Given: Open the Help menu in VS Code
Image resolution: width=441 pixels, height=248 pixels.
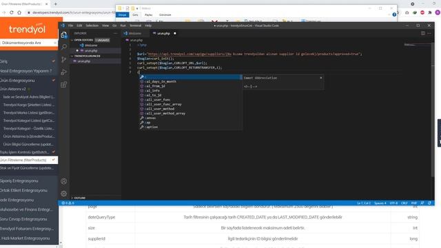Looking at the screenshot, I should [148, 25].
